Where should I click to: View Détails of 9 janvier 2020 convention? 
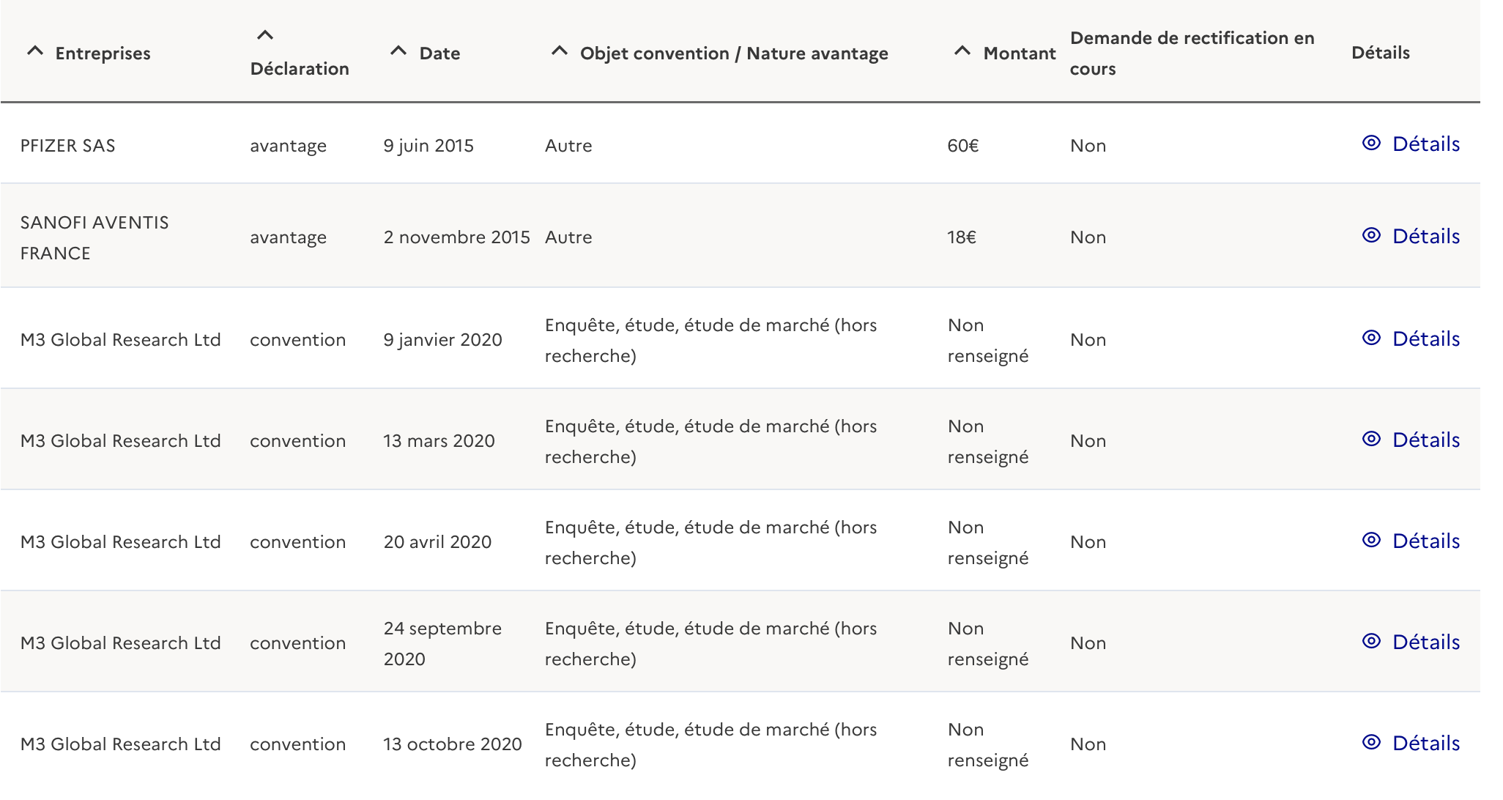(1425, 339)
